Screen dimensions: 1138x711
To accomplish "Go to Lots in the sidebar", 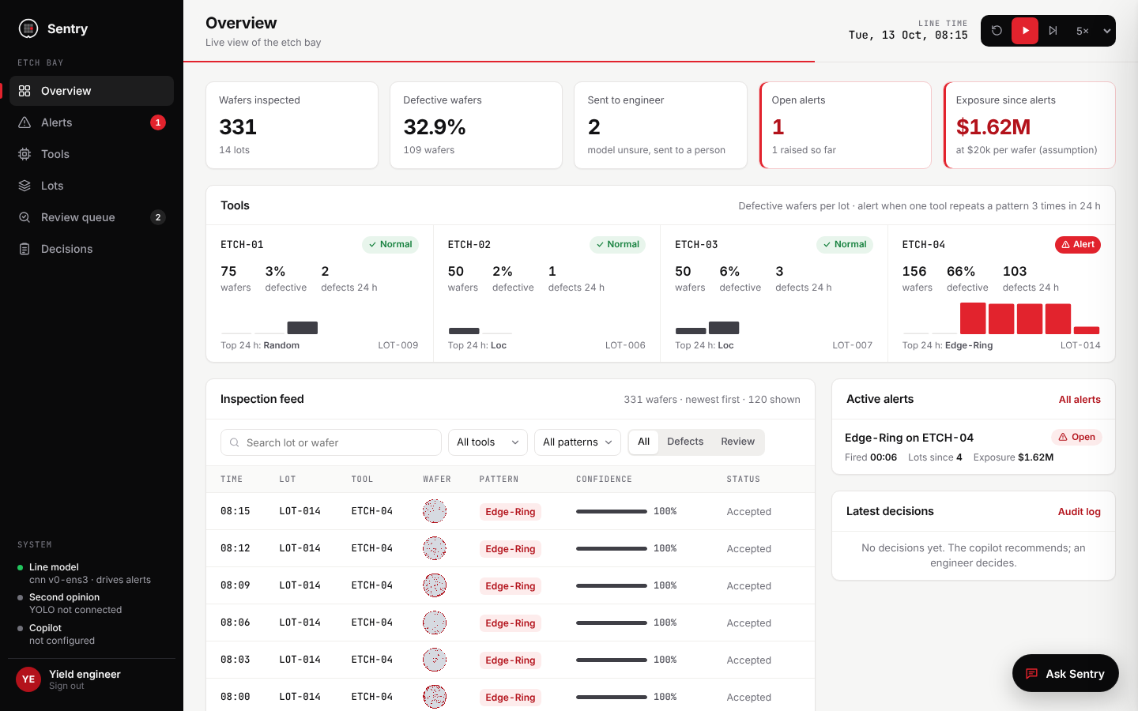I will point(92,186).
